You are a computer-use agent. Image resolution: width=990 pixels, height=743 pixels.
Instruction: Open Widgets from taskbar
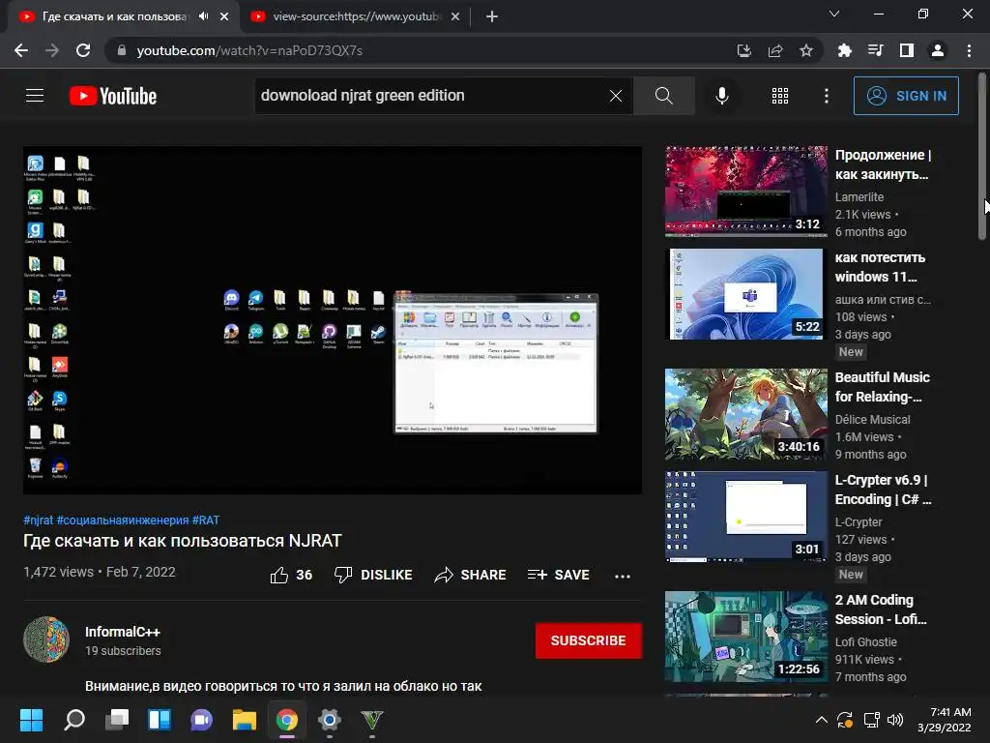tap(160, 720)
